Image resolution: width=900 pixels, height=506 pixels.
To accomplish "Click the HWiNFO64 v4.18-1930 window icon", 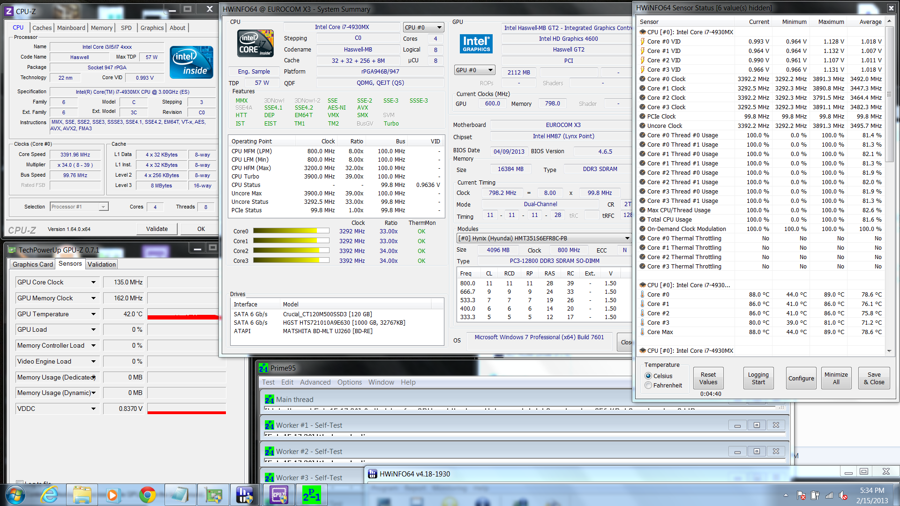I will pos(372,474).
